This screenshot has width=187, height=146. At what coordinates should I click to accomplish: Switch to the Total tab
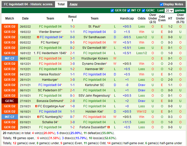point(61,4)
